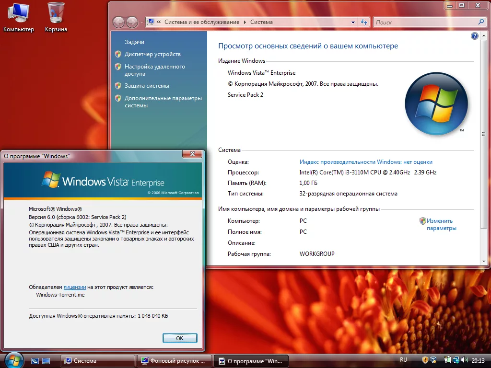
Task: Click the 20:13 taskbar clock
Action: tap(478, 360)
